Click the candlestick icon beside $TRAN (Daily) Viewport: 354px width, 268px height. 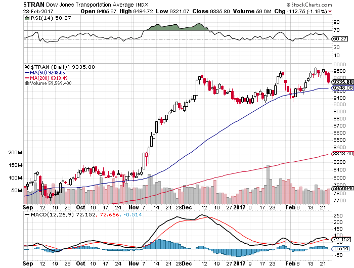27,67
